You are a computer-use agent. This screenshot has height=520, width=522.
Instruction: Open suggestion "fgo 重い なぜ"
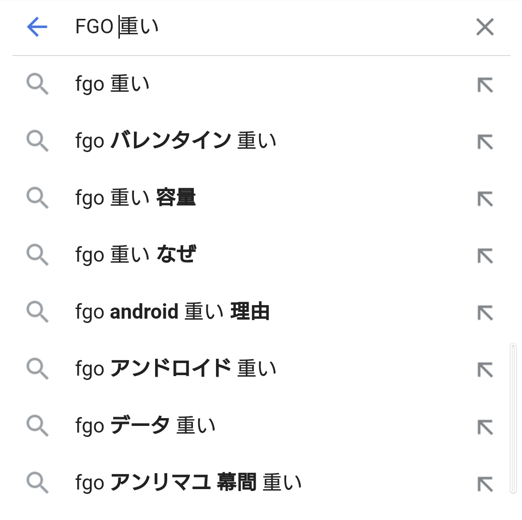coord(135,254)
